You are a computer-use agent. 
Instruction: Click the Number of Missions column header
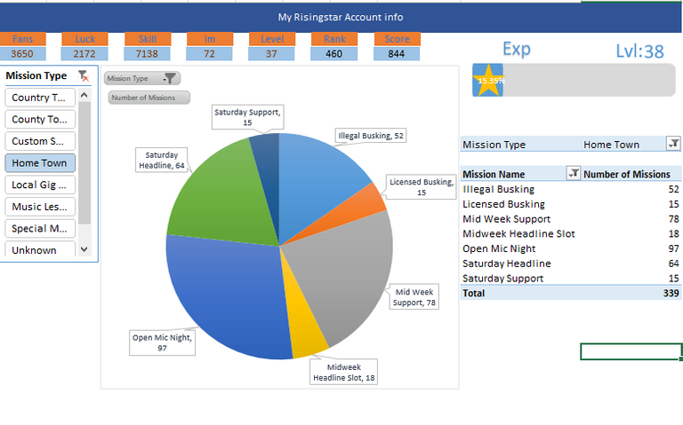[627, 174]
